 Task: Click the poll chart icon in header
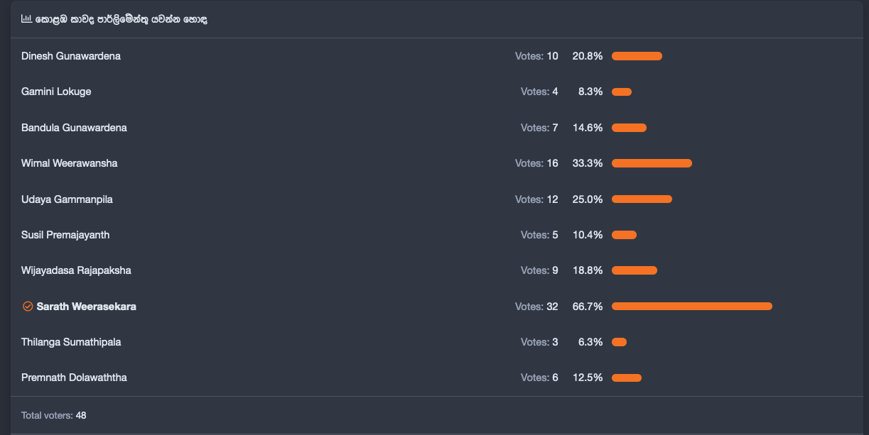26,19
